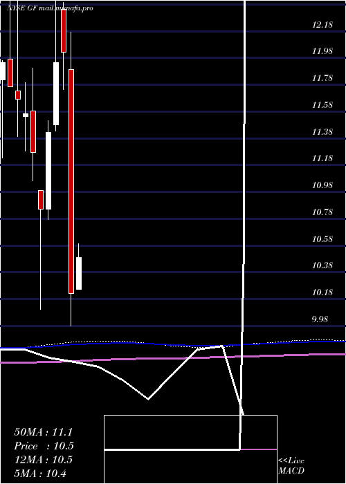Click the 10.38 price axis label
Viewport: 346px width, 484px height.
point(322,266)
